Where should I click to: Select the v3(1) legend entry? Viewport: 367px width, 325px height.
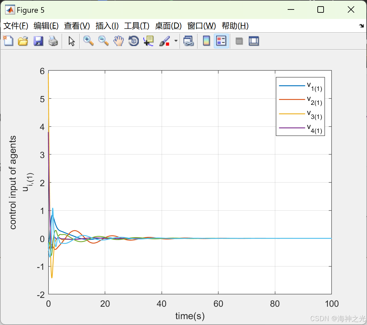pyautogui.click(x=300, y=114)
